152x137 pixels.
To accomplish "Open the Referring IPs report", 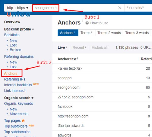I will click(15, 79).
